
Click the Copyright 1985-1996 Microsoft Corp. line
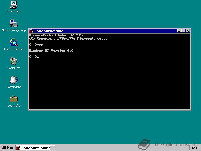[x=68, y=39]
